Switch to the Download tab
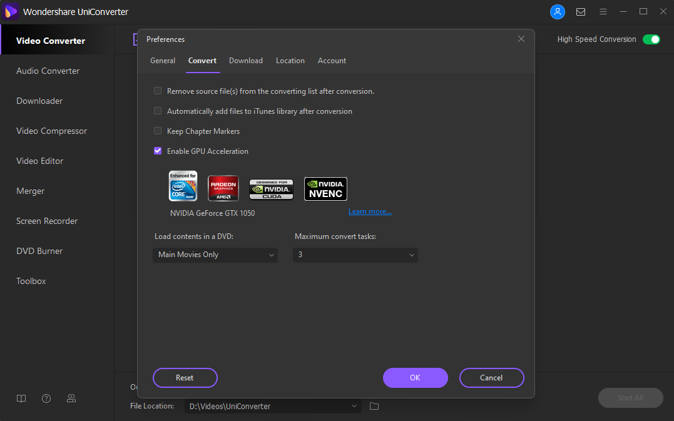674x421 pixels. [246, 61]
